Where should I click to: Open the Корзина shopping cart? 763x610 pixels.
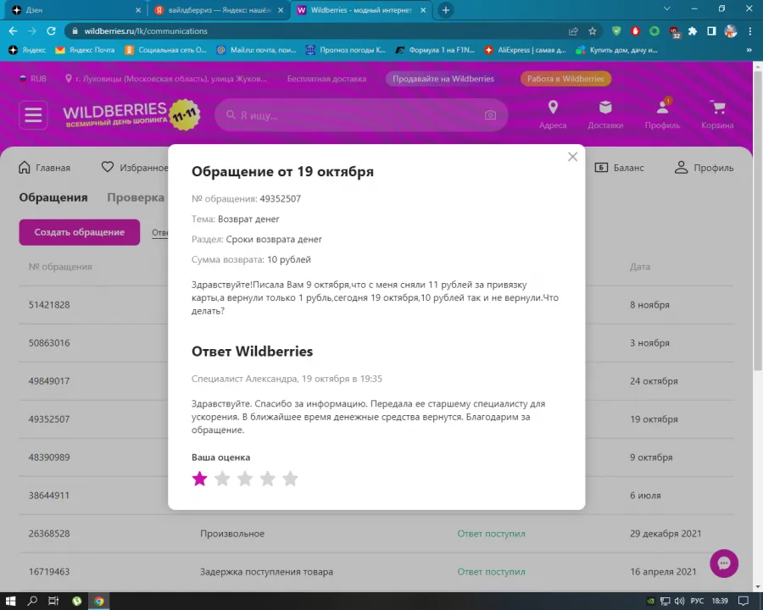click(717, 115)
